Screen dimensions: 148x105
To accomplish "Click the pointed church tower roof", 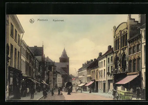I will pos(64,53).
